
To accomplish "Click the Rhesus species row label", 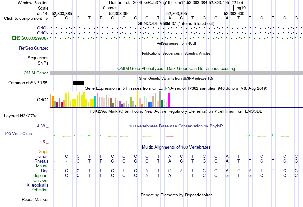I will [x=41, y=161].
